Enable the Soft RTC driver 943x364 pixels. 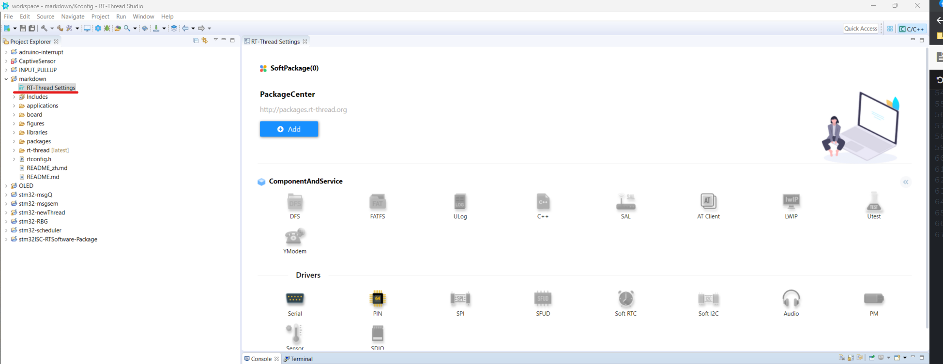625,299
